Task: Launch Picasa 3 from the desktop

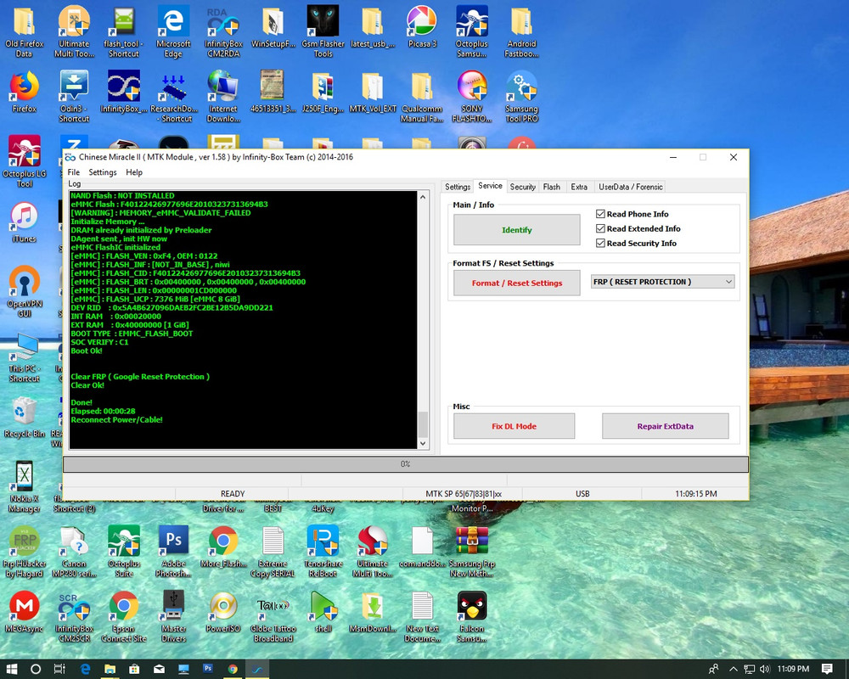Action: point(422,27)
